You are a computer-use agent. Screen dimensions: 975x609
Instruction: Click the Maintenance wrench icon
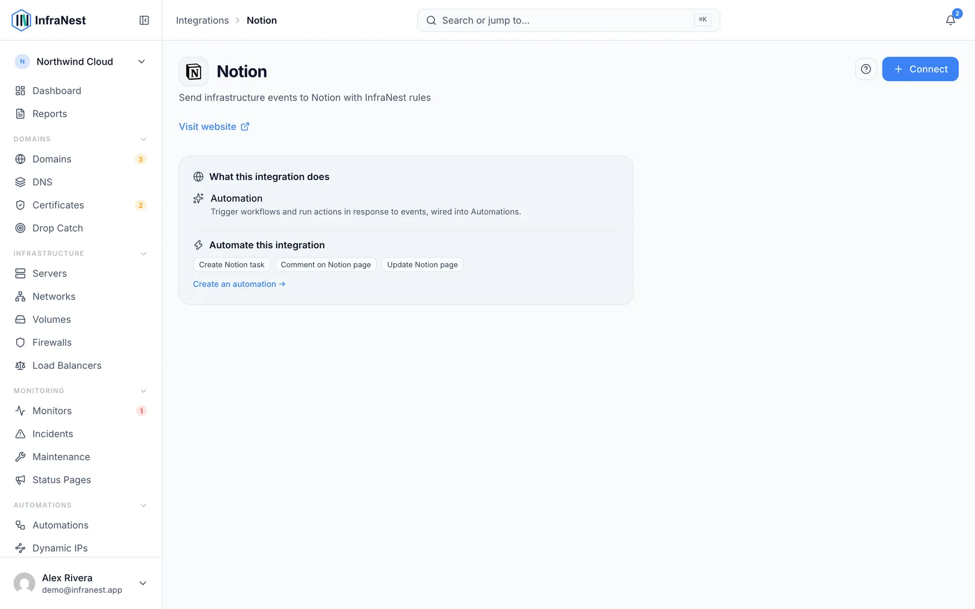coord(20,457)
